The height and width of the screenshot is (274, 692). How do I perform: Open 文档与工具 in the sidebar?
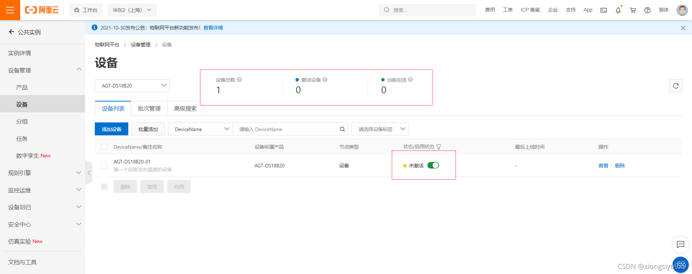point(22,262)
